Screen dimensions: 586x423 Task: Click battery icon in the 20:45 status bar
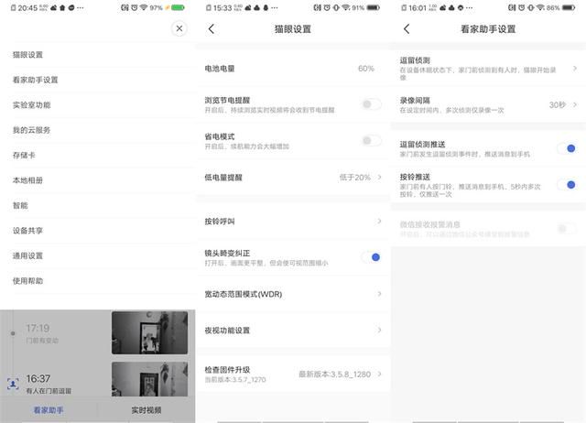(178, 7)
